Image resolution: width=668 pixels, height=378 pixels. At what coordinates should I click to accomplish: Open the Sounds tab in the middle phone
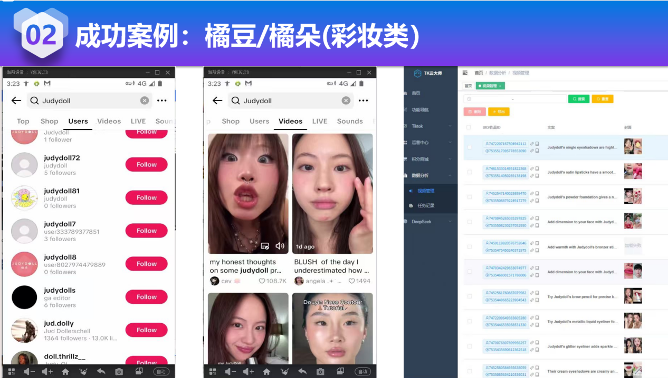coord(350,121)
